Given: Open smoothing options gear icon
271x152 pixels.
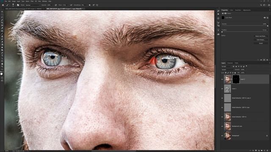Looking at the screenshot, I should point(89,5).
